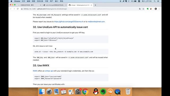Open Evernote from the Dock
Viewport: 170px width, 96px height.
pos(103,91)
